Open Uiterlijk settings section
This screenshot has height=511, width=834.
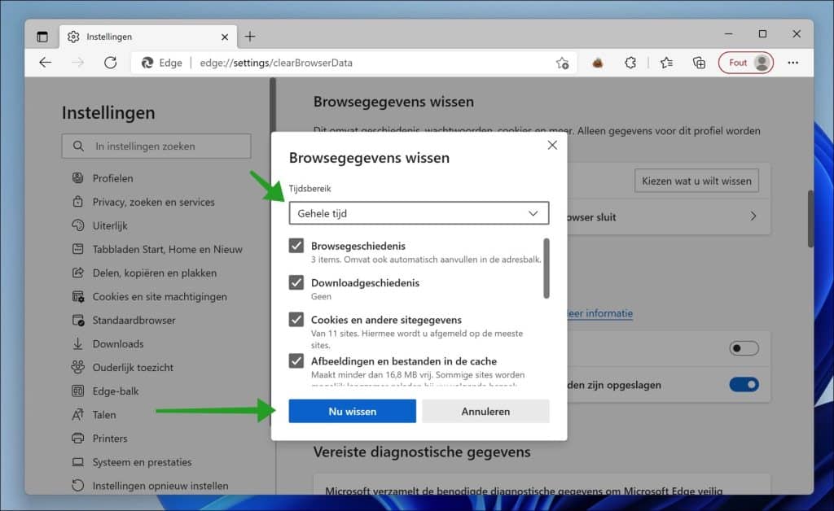pyautogui.click(x=110, y=225)
